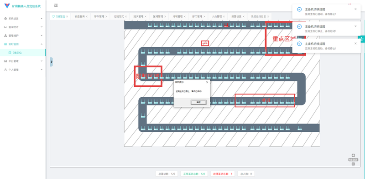Click the V logo of the positioning system
Screen dimensions: 365x179
pos(7,6)
